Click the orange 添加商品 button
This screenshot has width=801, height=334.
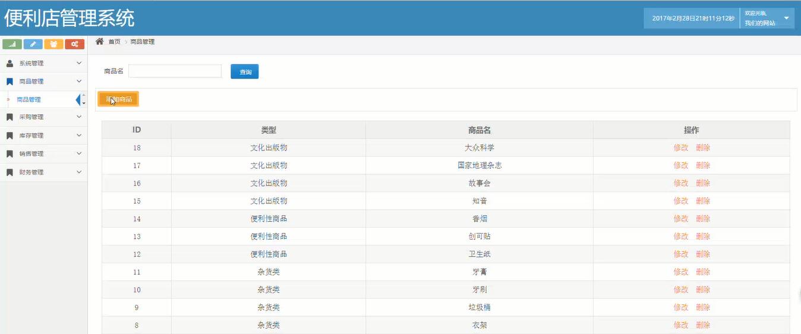click(x=119, y=99)
